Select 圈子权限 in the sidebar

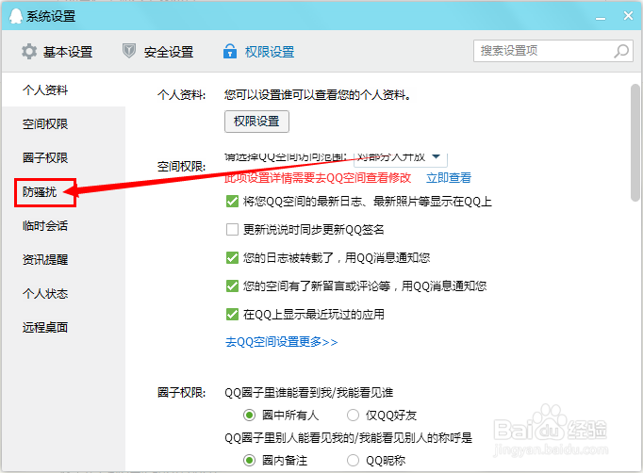point(45,157)
